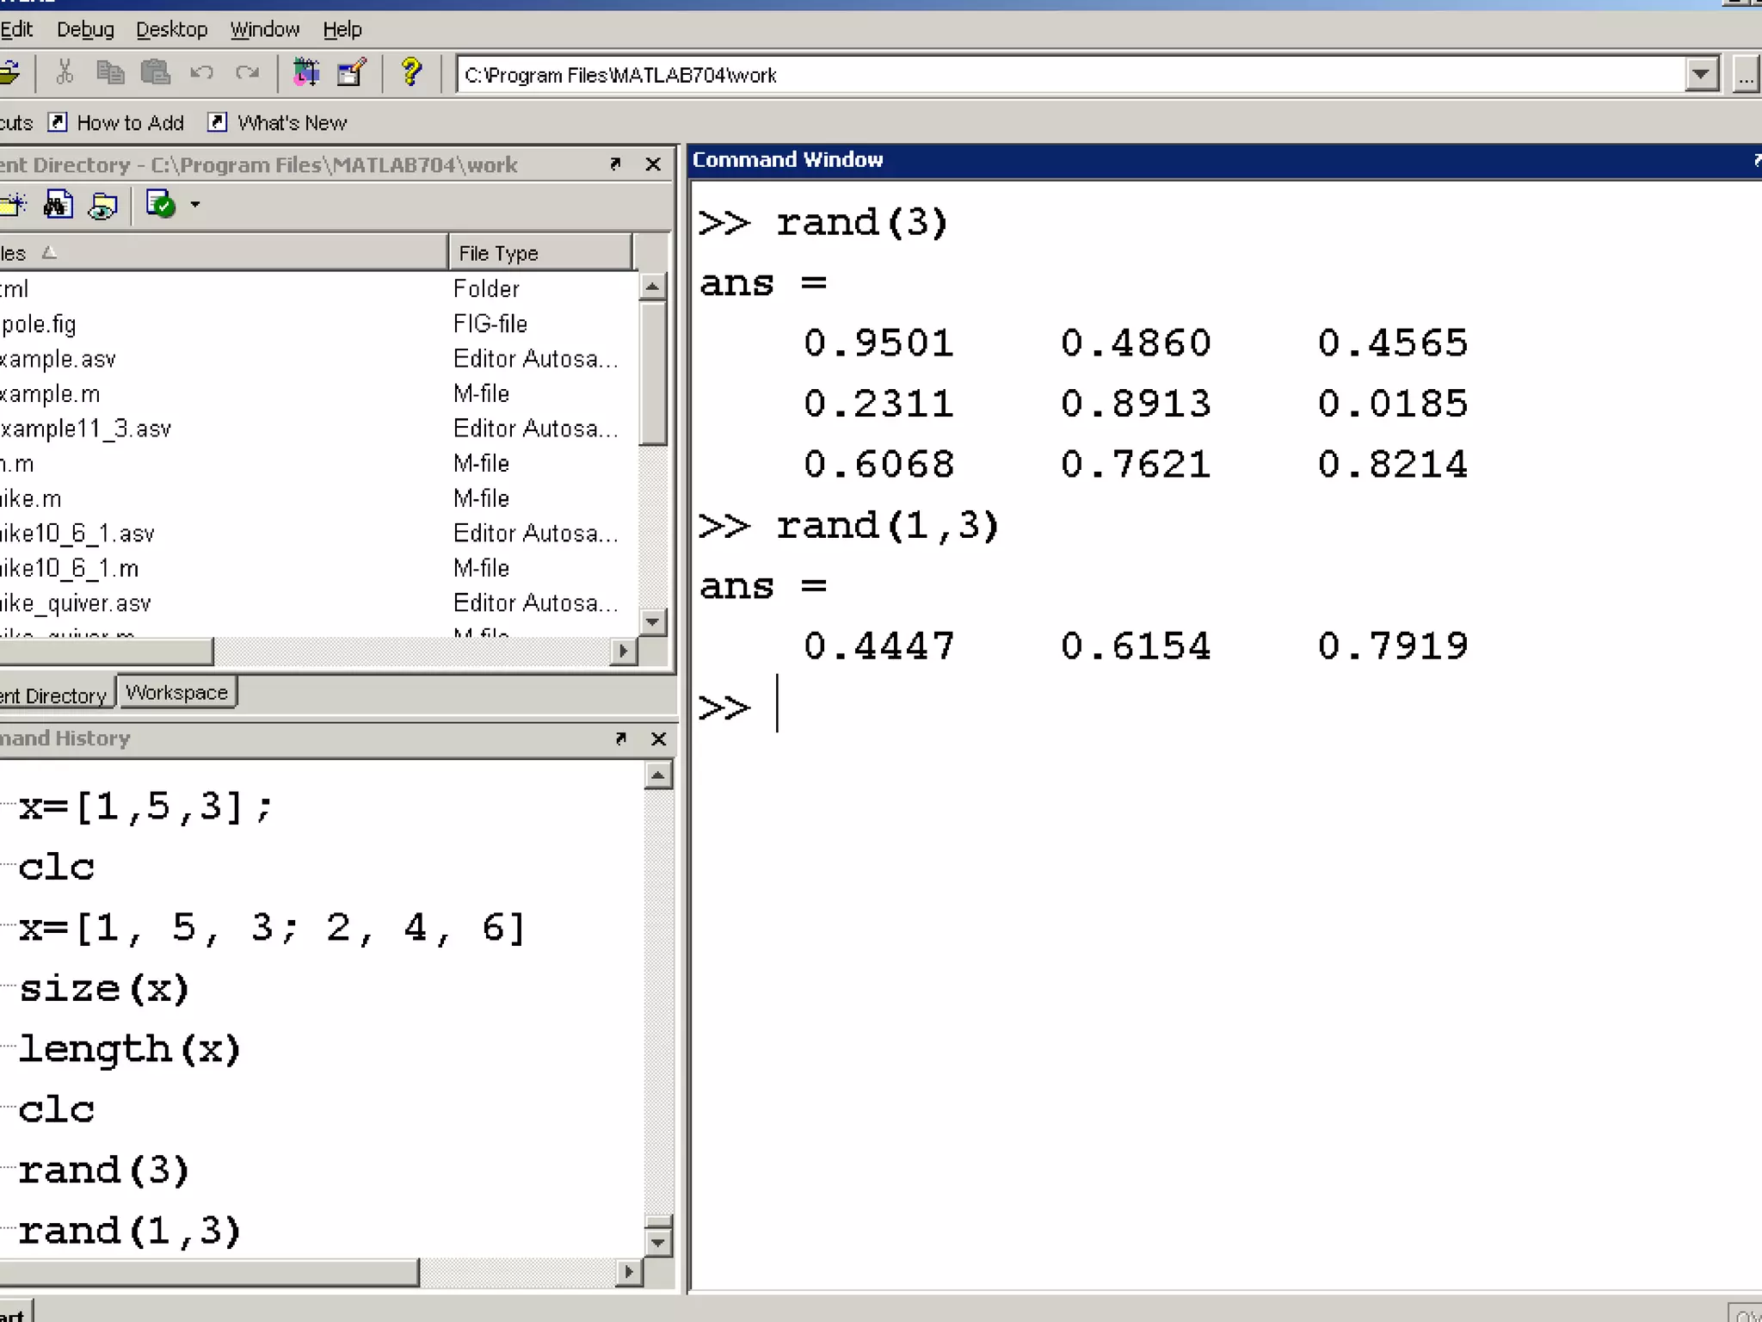Switch to the Workspace tab
The image size is (1762, 1322).
point(176,693)
